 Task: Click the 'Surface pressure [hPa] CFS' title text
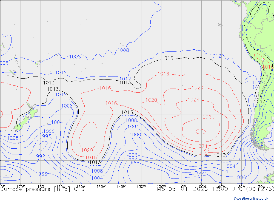(42, 189)
